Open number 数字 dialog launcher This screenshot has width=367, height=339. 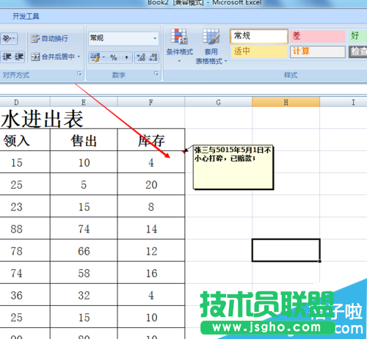point(156,73)
